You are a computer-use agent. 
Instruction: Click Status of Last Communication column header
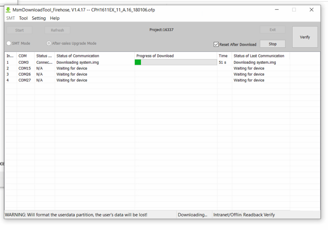tap(261, 56)
